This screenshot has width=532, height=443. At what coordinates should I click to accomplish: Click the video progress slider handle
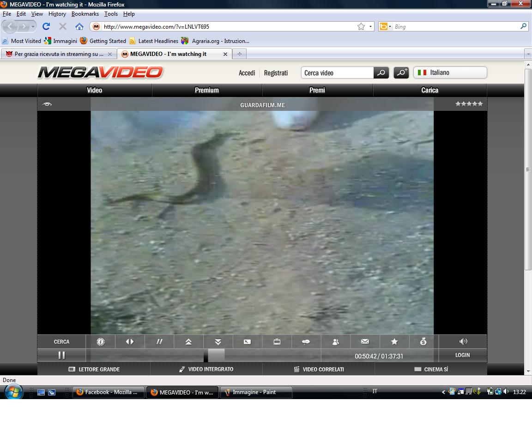click(x=216, y=355)
